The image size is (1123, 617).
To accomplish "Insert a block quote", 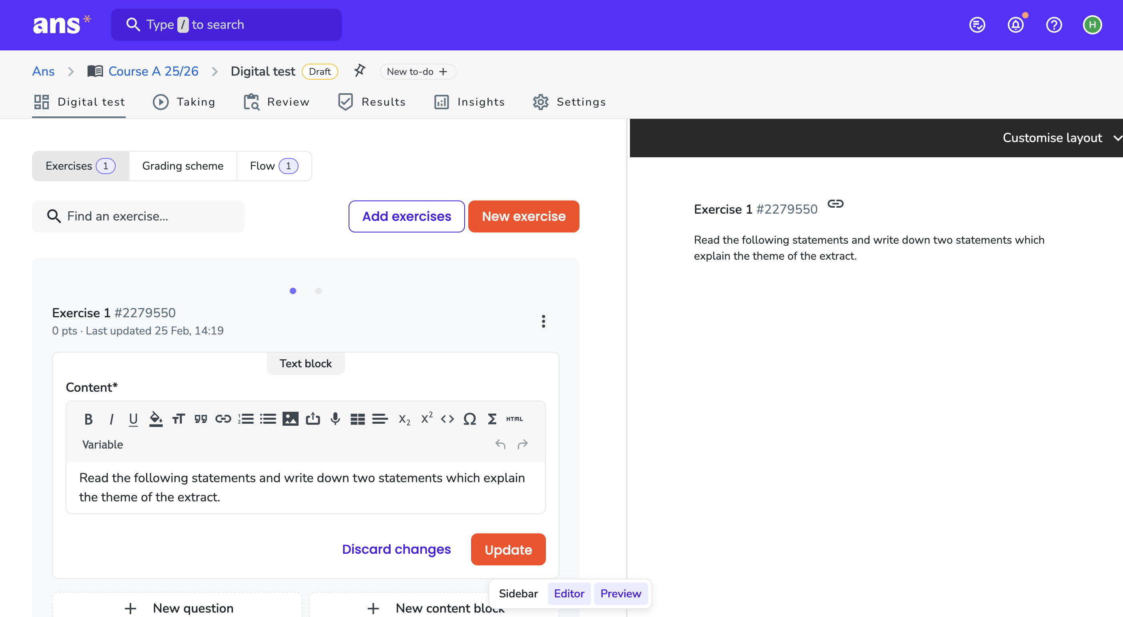I will point(201,419).
